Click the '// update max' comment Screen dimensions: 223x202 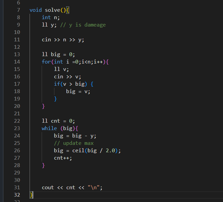tap(74, 143)
